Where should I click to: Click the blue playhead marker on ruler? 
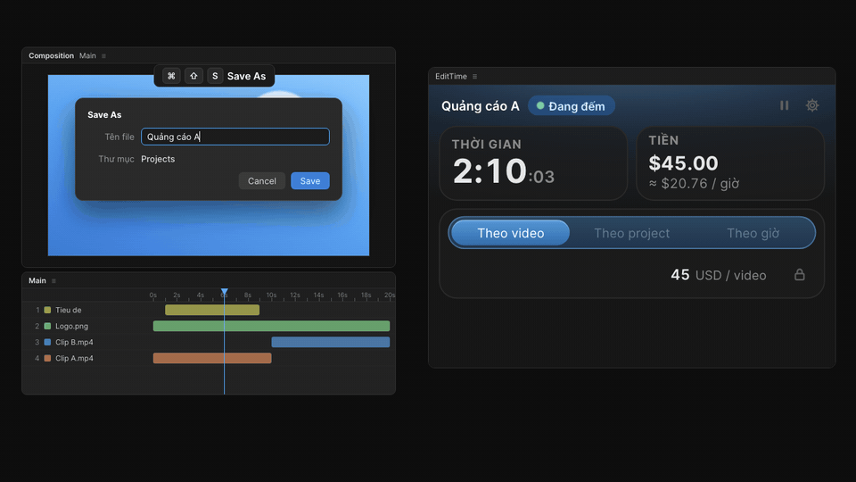pyautogui.click(x=225, y=293)
